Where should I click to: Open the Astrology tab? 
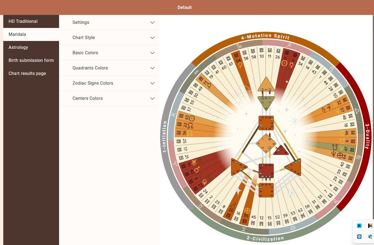[18, 47]
